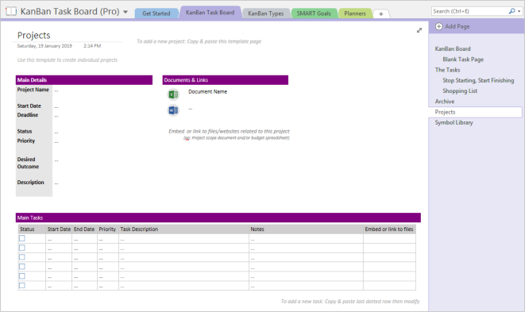Open the Archive page

pos(445,102)
